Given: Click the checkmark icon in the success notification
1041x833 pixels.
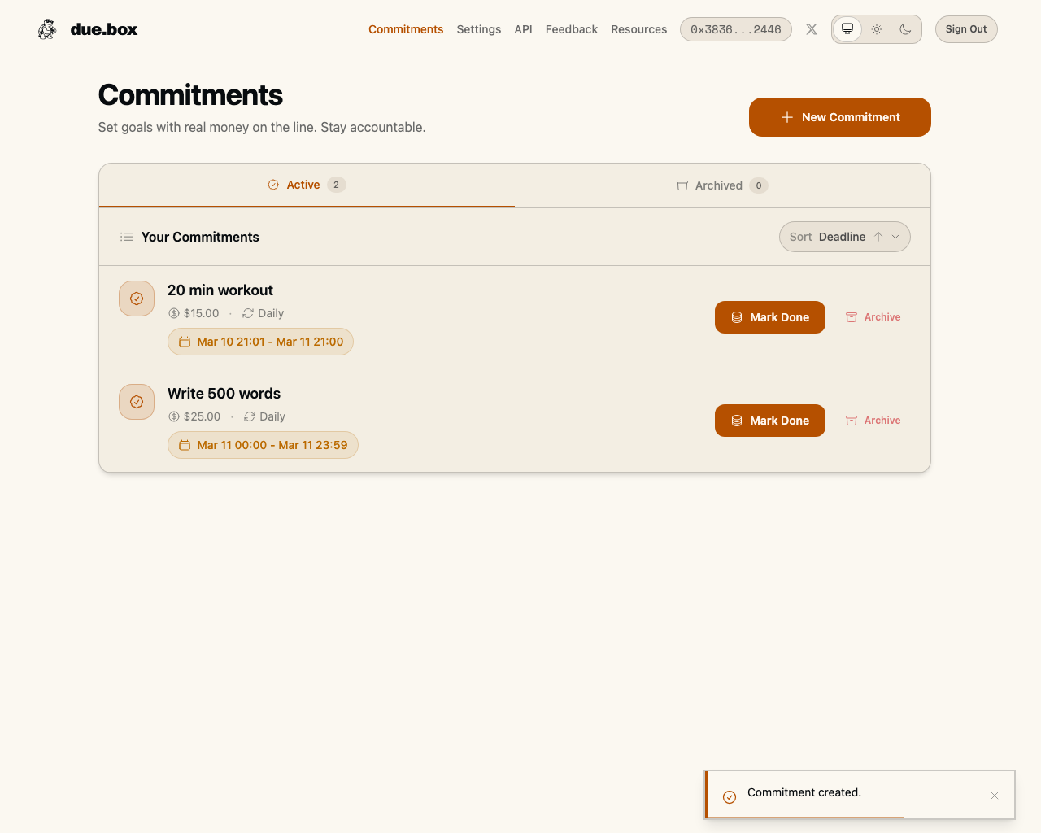Looking at the screenshot, I should tap(730, 797).
